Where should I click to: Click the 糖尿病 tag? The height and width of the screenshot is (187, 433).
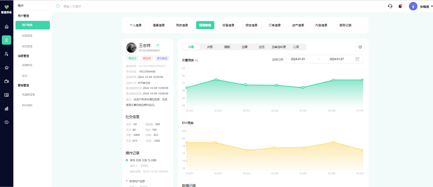point(147,58)
